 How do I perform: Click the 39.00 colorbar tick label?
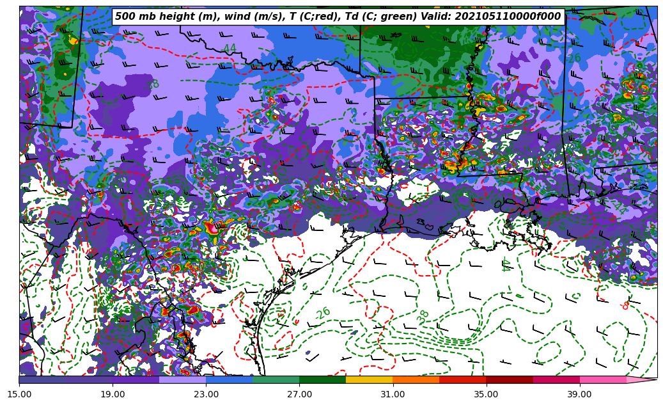coord(579,394)
